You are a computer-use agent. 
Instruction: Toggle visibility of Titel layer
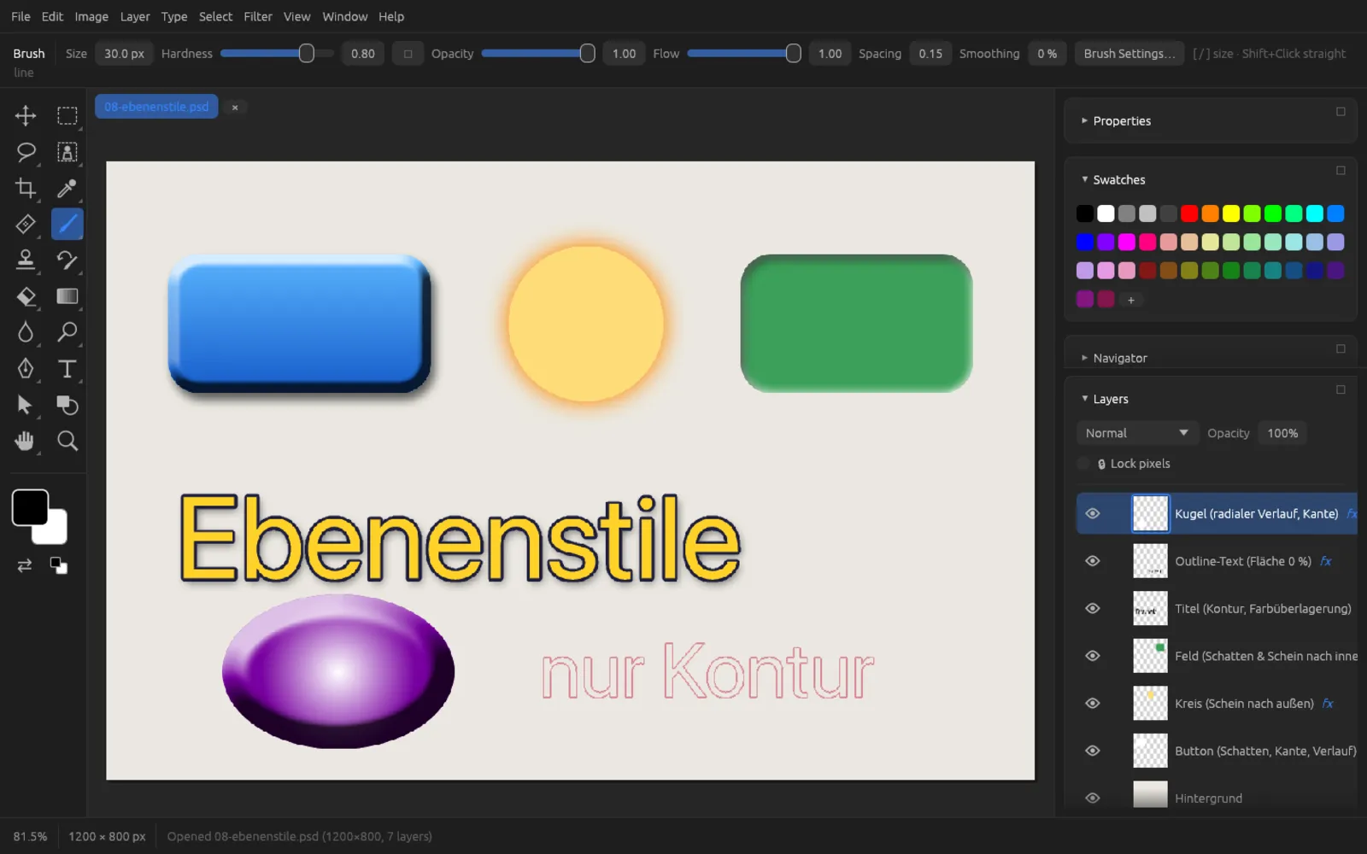point(1092,608)
